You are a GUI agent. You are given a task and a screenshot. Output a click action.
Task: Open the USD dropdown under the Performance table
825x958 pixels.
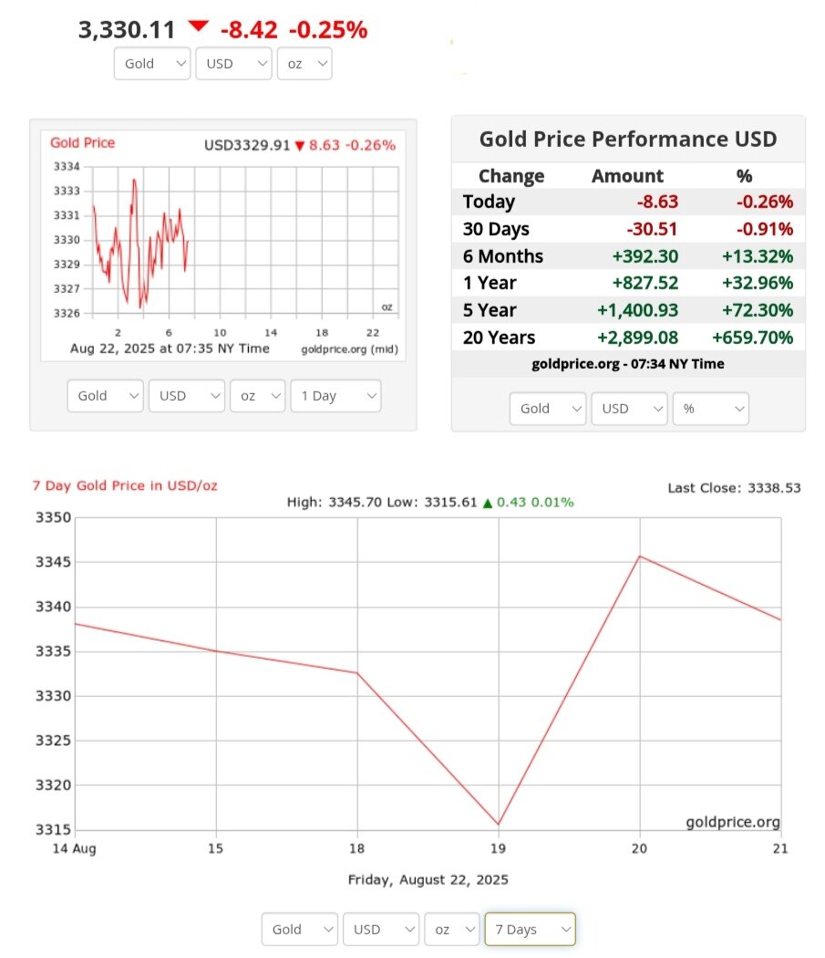click(x=629, y=409)
